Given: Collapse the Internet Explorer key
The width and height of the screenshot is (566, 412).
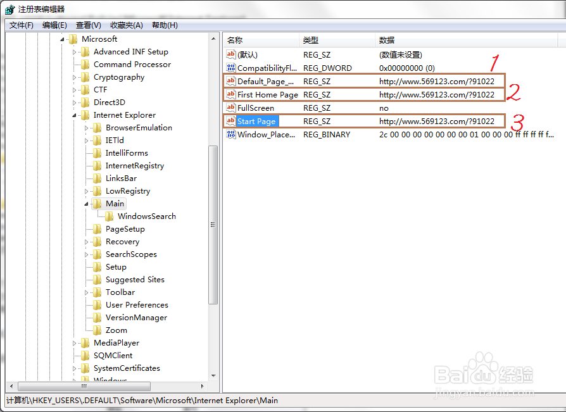Looking at the screenshot, I should point(74,115).
